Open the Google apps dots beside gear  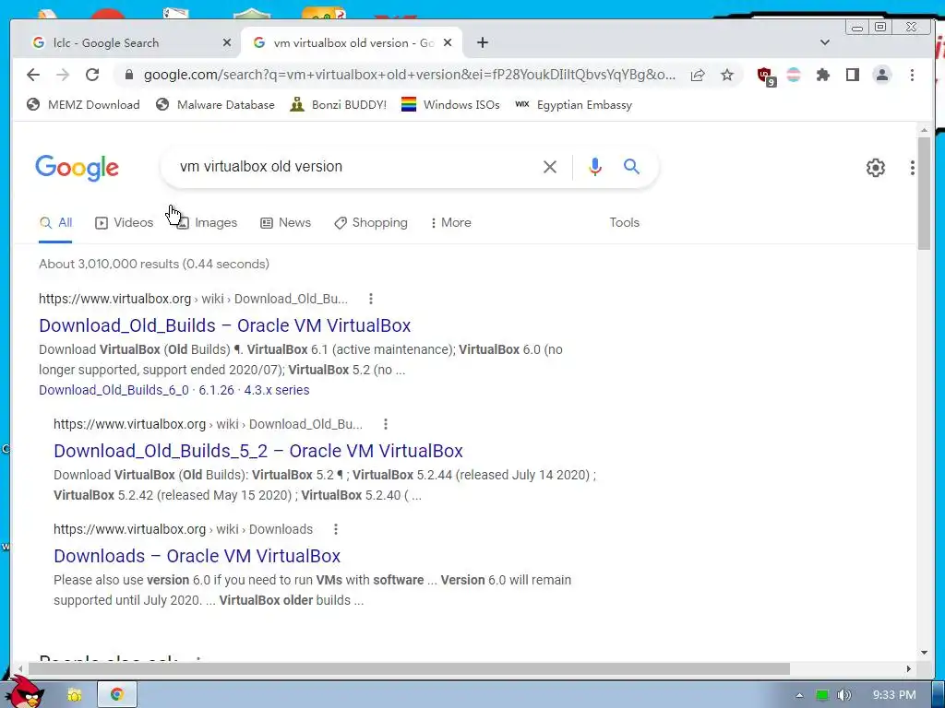(913, 168)
